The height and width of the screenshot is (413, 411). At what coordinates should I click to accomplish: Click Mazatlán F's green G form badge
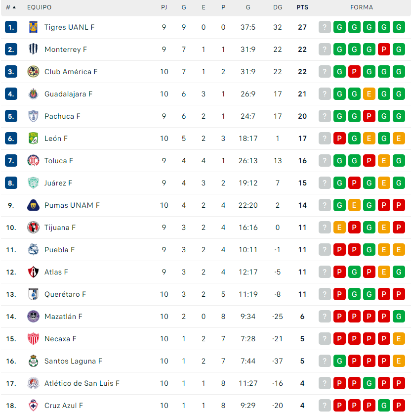point(399,317)
